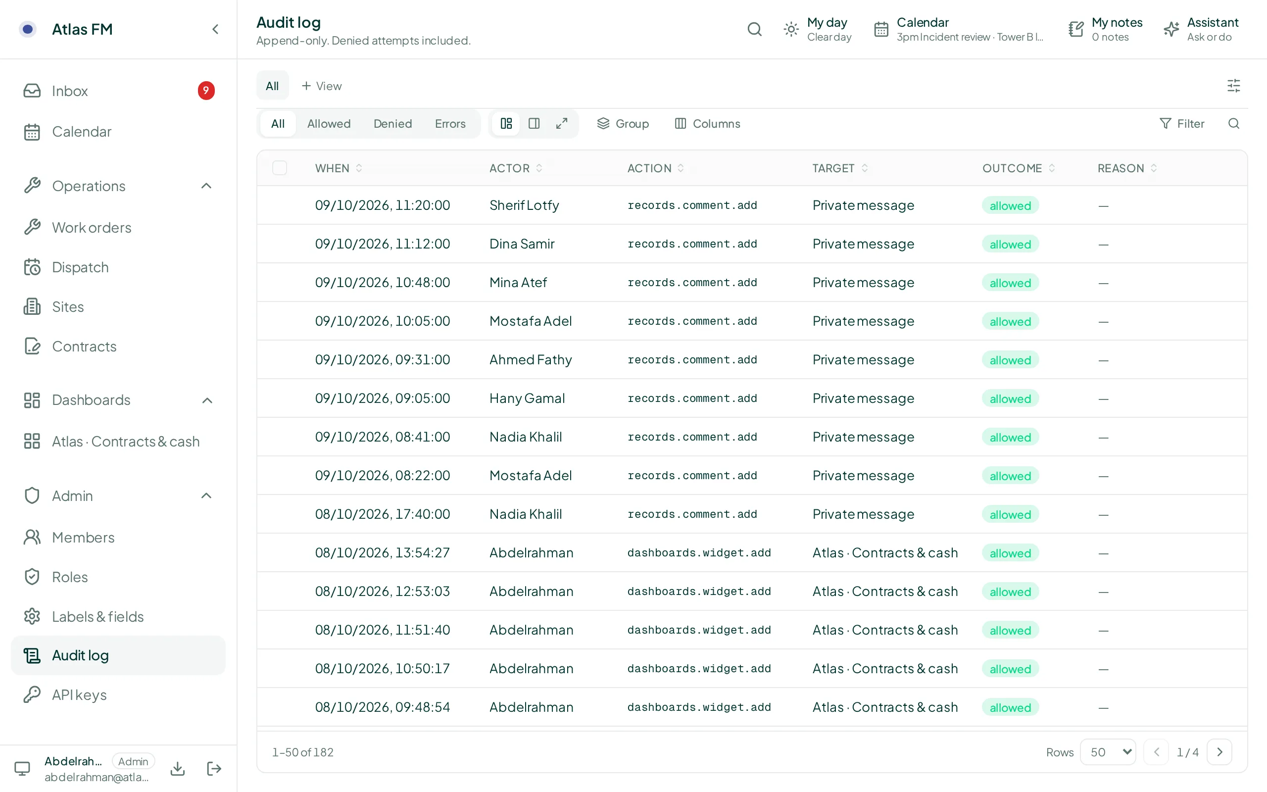Collapse the Admin section
Screen dimensions: 1267x792
point(207,495)
